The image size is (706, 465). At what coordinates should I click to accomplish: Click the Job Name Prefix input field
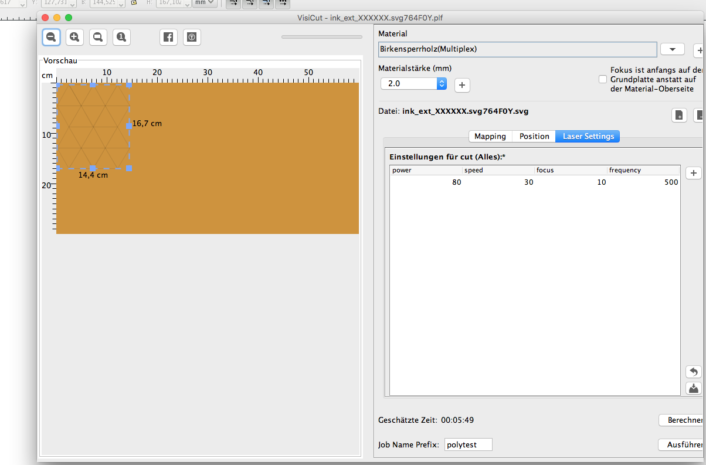pos(469,444)
